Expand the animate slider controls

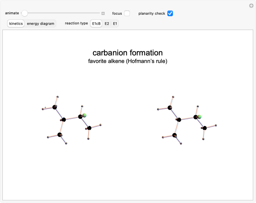103,14
